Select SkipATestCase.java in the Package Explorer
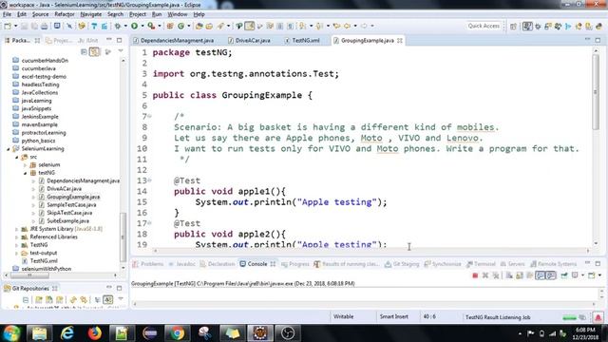This screenshot has height=342, width=608. 69,213
